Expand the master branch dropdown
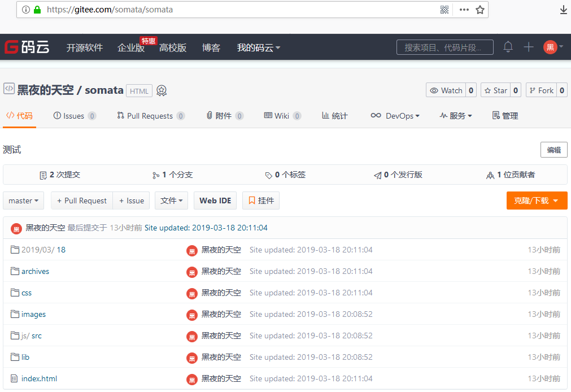Viewport: 571px width, 392px height. [24, 201]
